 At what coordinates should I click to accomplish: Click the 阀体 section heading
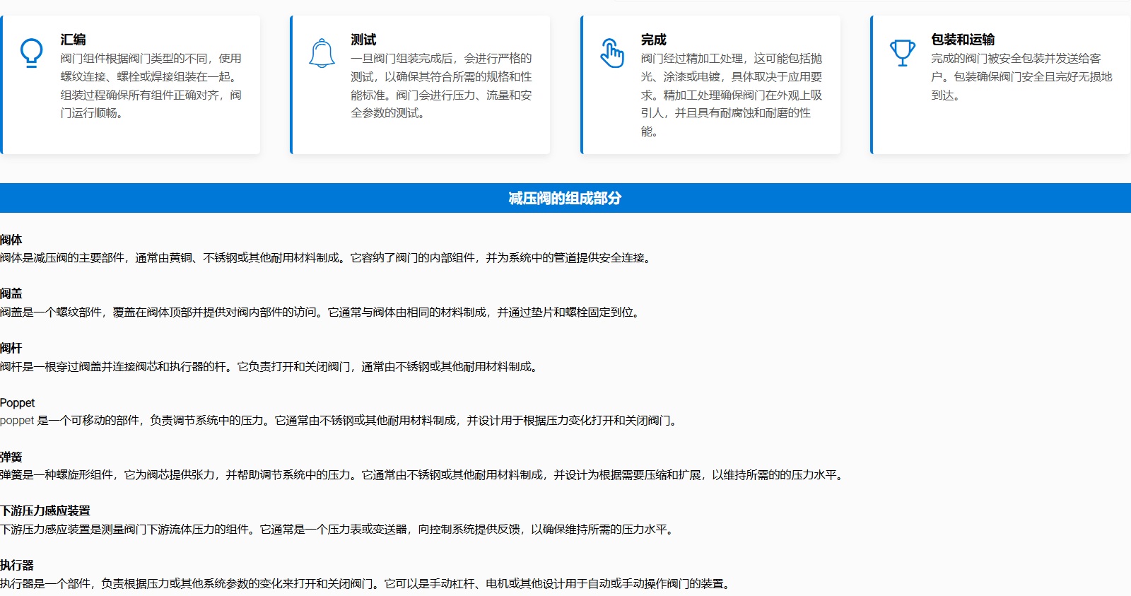[11, 240]
